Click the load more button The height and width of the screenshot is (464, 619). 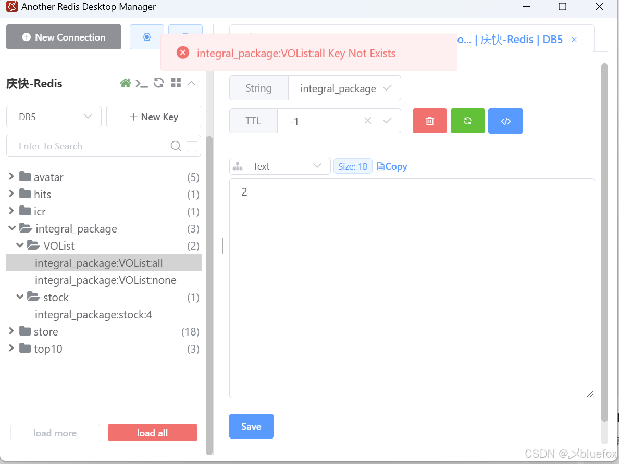point(55,433)
